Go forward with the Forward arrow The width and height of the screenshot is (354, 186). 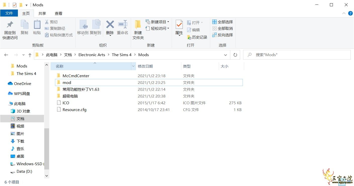16,55
